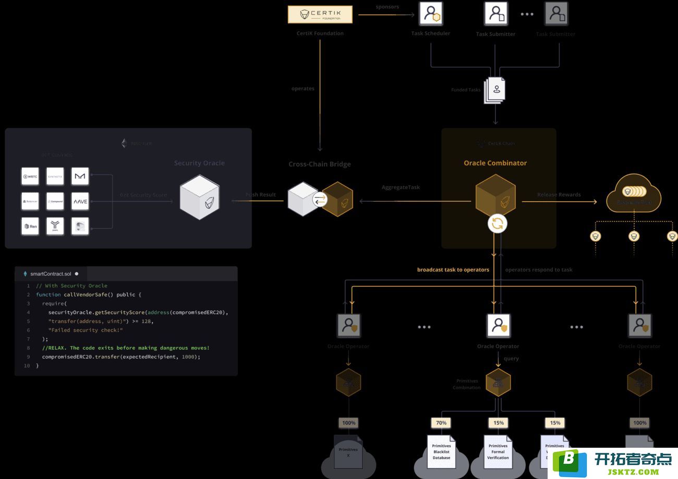Click the highlighted white Oracle Operator icon
678x479 pixels.
tap(498, 325)
